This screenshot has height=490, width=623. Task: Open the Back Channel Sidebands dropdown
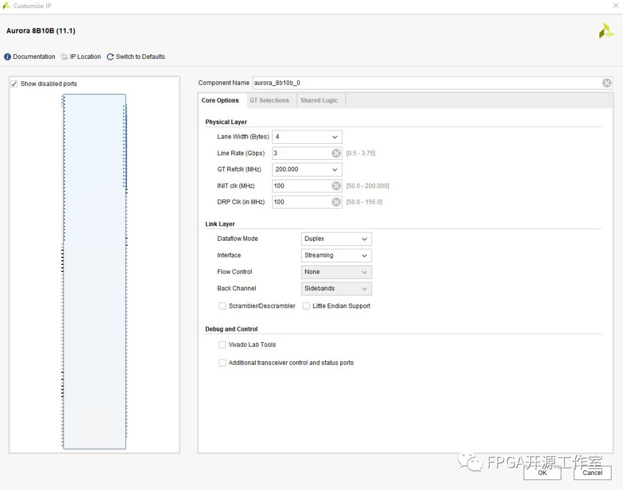coord(336,289)
